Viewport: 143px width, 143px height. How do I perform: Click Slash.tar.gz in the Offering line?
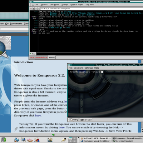[x=56, y=28]
